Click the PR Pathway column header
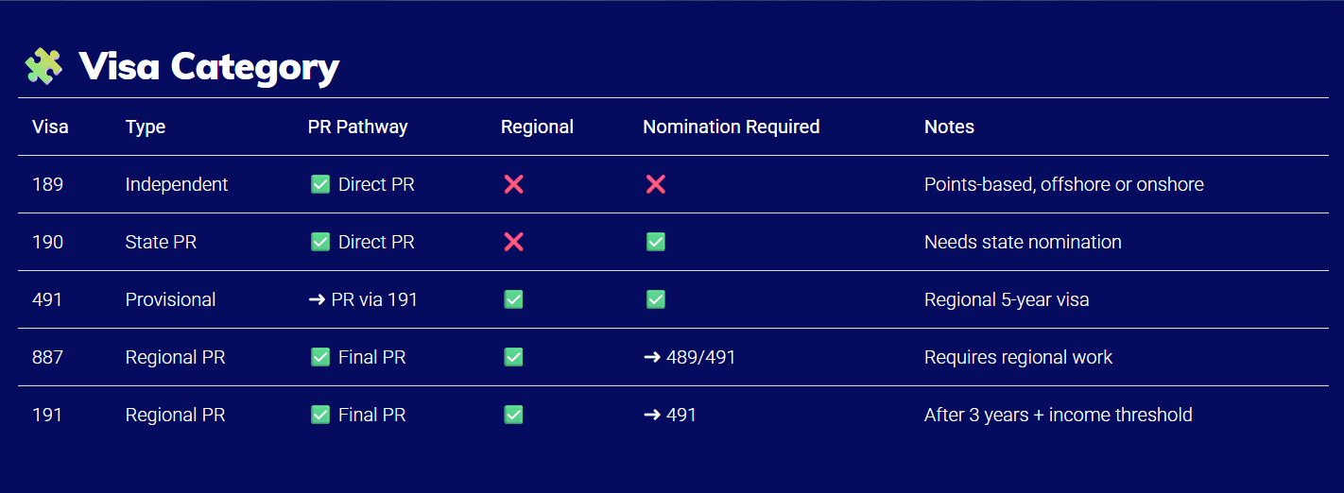The width and height of the screenshot is (1344, 493). (x=357, y=127)
